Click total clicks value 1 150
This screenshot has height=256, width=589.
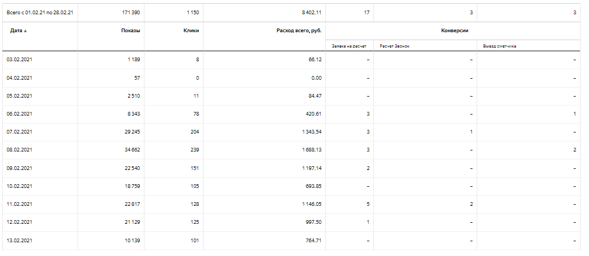point(192,13)
